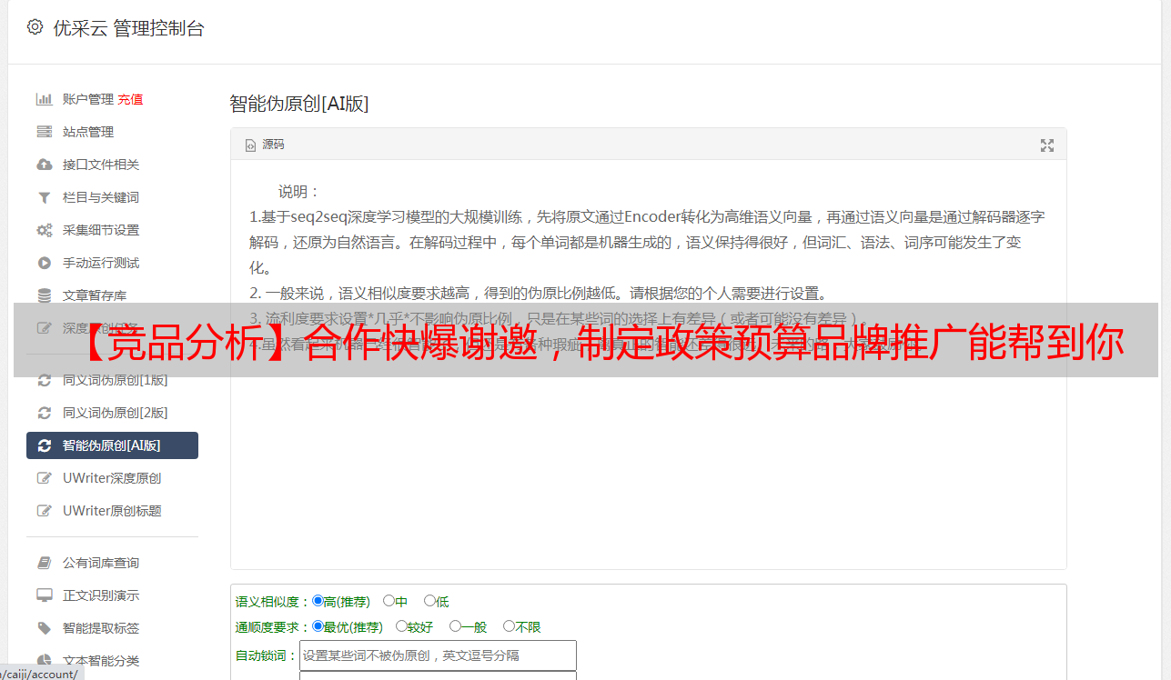Open UWriter深度原创 menu item
Image resolution: width=1171 pixels, height=680 pixels.
(112, 478)
